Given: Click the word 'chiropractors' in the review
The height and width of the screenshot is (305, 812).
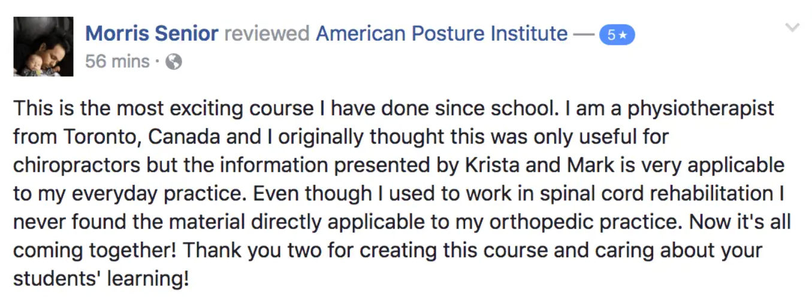Looking at the screenshot, I should click(77, 165).
